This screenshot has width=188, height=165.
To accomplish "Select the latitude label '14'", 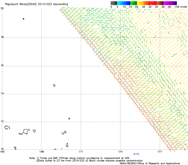I will [x=2, y=93].
